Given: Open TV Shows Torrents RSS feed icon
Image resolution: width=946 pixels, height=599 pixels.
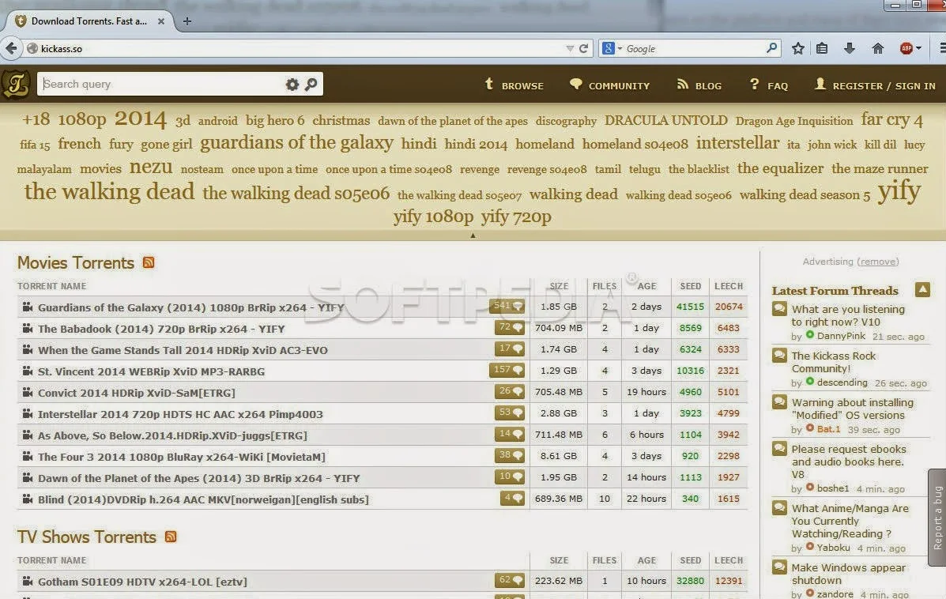Looking at the screenshot, I should click(171, 537).
